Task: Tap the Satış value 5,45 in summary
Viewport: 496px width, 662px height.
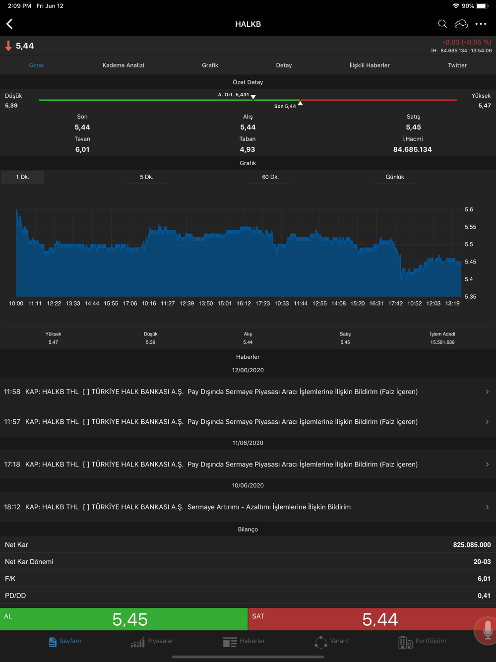Action: coord(413,127)
